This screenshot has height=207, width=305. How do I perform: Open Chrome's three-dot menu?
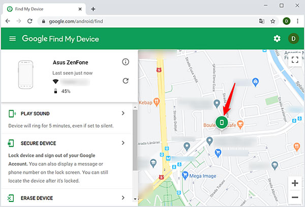click(x=297, y=21)
